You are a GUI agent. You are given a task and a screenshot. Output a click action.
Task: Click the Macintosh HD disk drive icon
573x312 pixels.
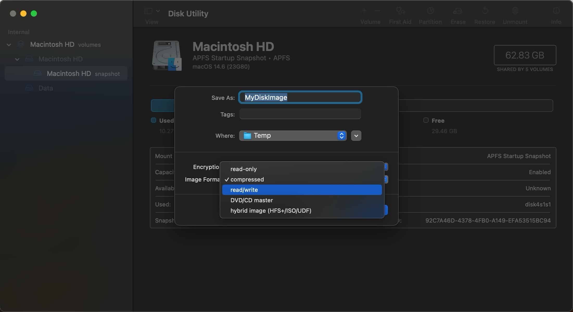pos(167,55)
